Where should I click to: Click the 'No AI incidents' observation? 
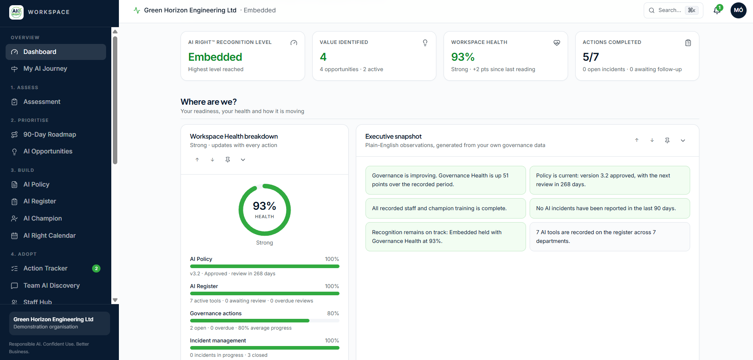pyautogui.click(x=610, y=209)
